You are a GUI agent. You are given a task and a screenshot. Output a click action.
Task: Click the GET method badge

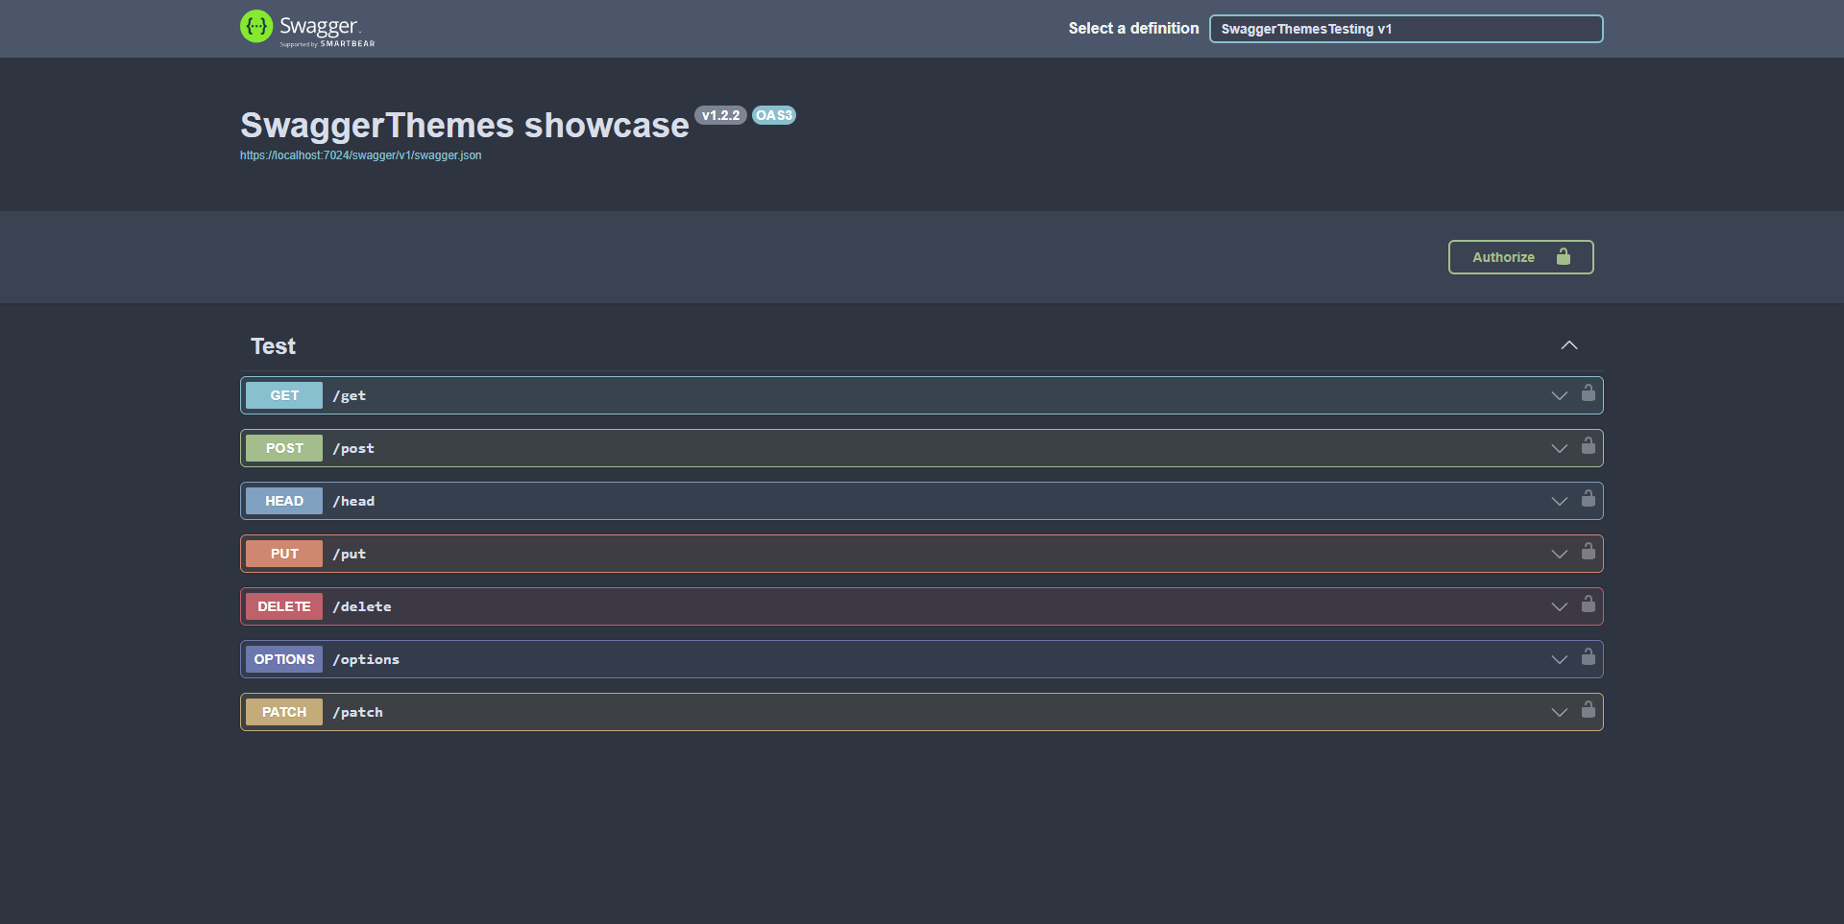[x=284, y=395]
